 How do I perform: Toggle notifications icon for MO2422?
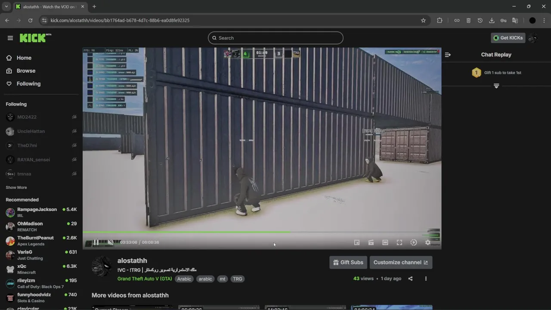tap(74, 117)
